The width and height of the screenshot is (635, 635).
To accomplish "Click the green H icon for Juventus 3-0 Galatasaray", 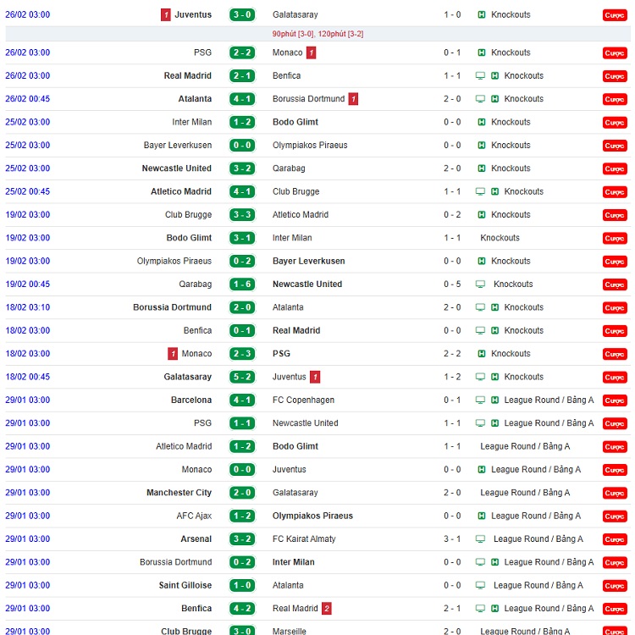I will [x=482, y=15].
